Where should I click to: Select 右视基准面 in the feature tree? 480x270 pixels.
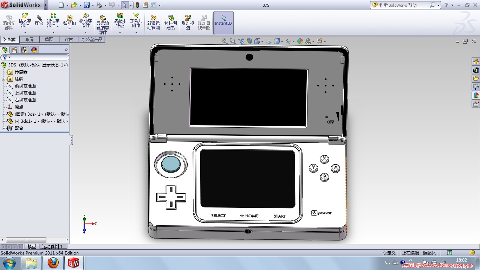(25, 100)
